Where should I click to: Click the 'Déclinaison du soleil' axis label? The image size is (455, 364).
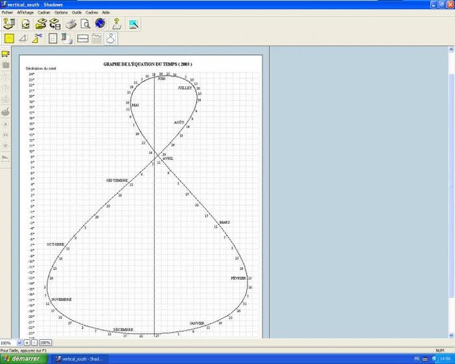coord(41,68)
